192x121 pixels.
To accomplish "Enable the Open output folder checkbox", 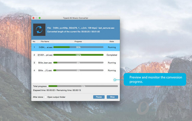I will [x=46, y=97].
